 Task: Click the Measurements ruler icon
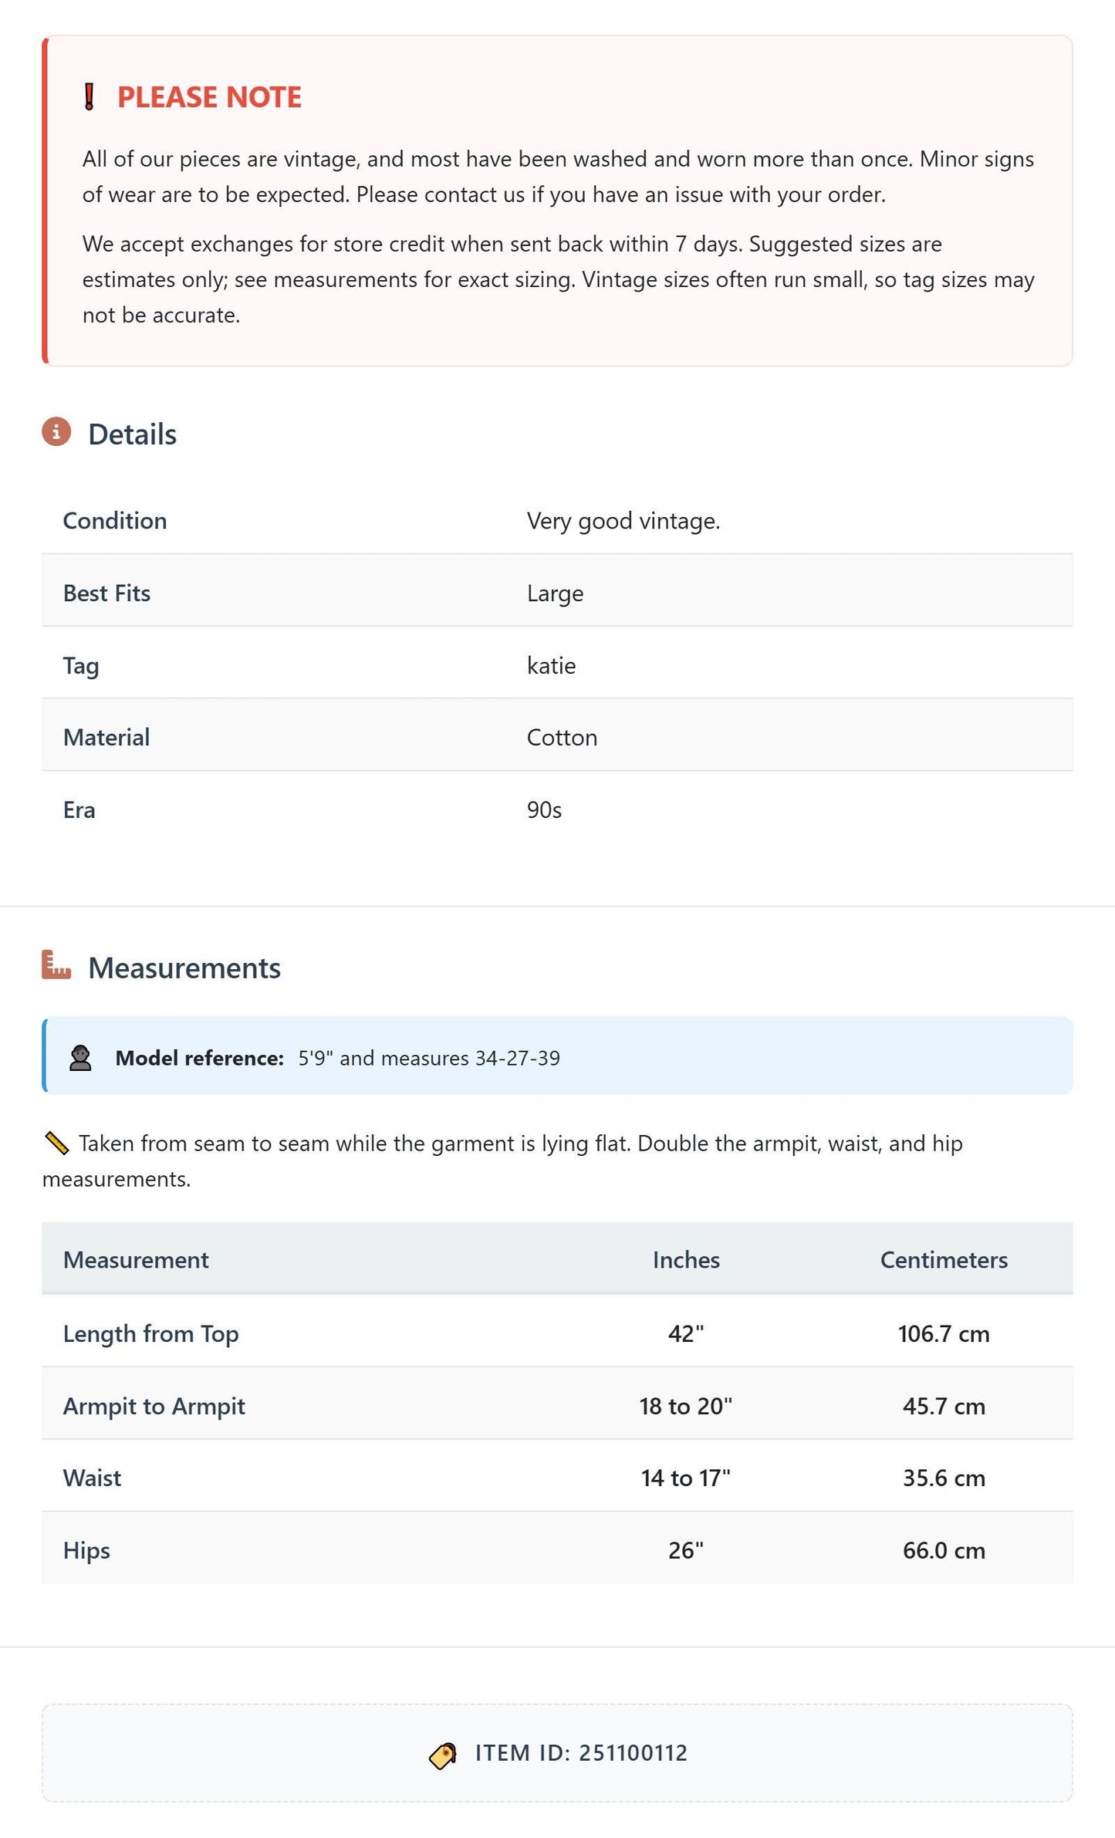point(56,965)
